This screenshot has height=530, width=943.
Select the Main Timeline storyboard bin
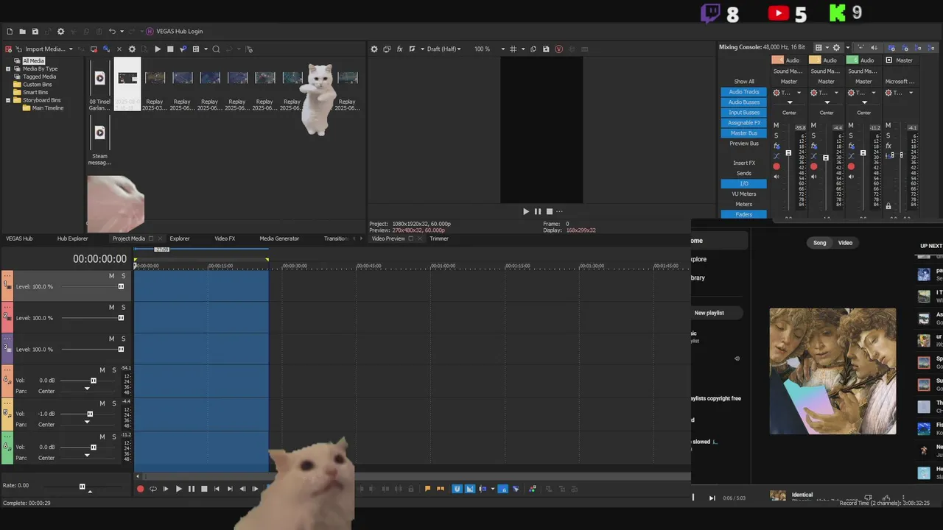tap(48, 108)
